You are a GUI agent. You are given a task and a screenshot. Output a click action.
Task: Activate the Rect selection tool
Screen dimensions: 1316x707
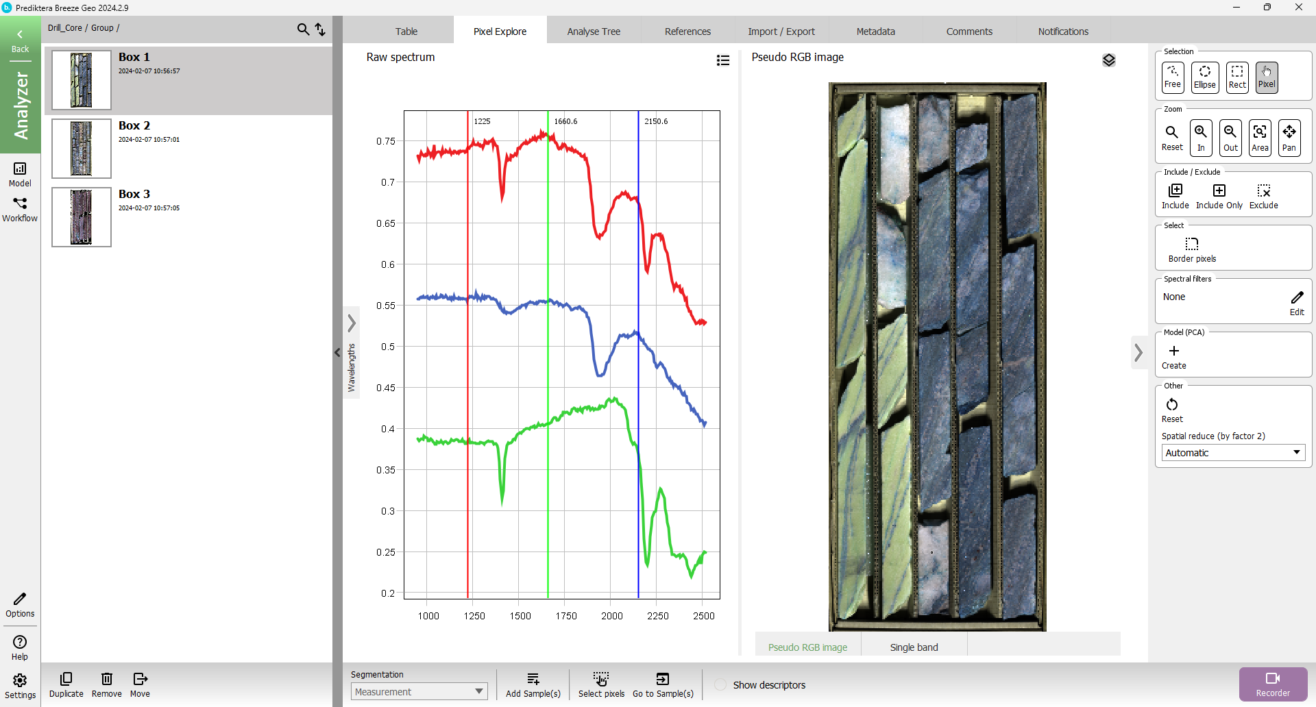pos(1236,77)
